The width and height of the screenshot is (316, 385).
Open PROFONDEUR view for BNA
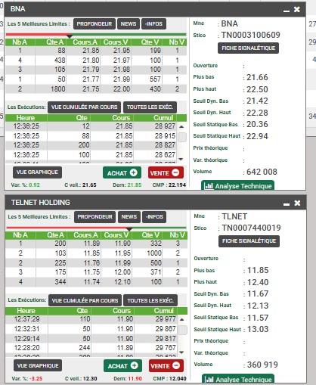[94, 24]
